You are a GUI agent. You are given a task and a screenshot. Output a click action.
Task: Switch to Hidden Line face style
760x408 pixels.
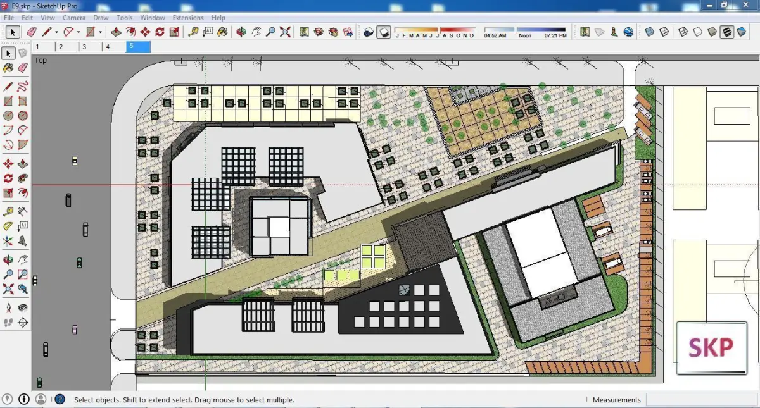[697, 32]
